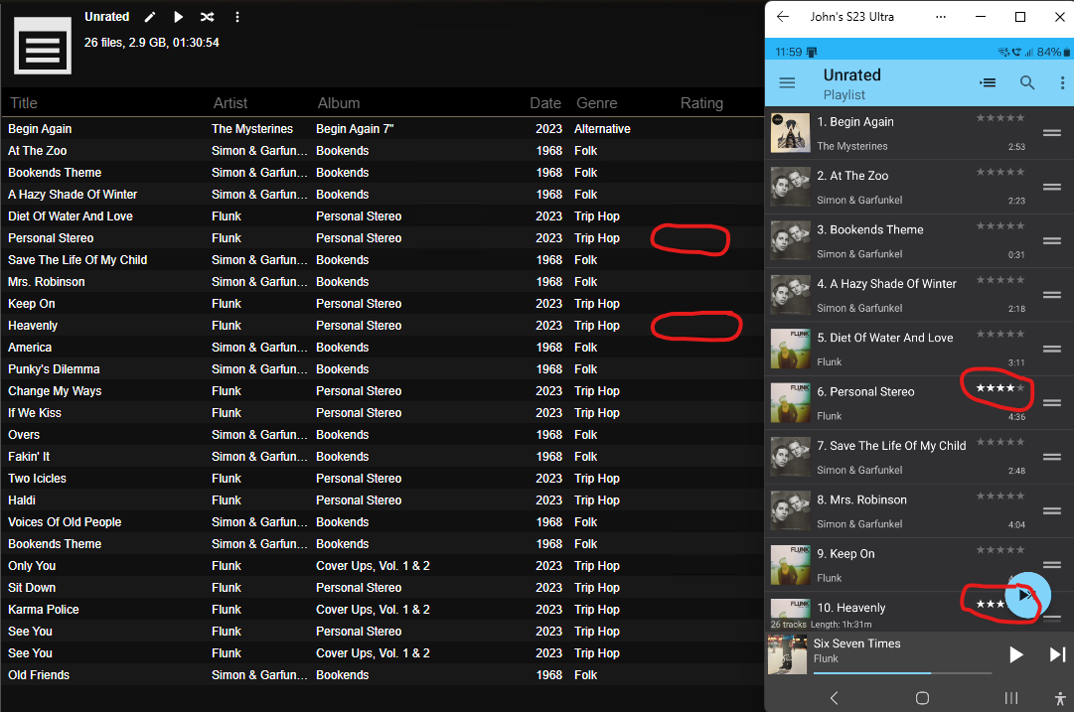Sort the list by Artist column header
The width and height of the screenshot is (1074, 712).
pyautogui.click(x=230, y=103)
